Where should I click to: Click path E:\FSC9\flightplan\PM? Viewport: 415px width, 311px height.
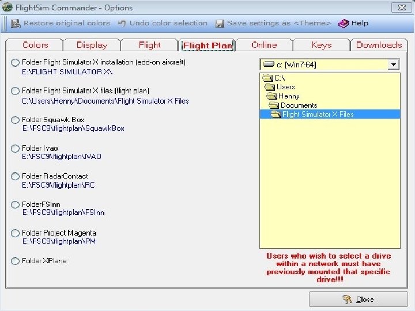(59, 241)
